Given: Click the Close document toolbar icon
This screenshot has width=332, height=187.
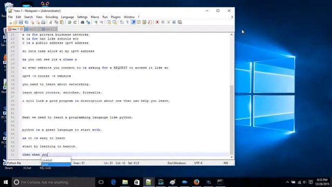Looking at the screenshot, I should click(32, 22).
